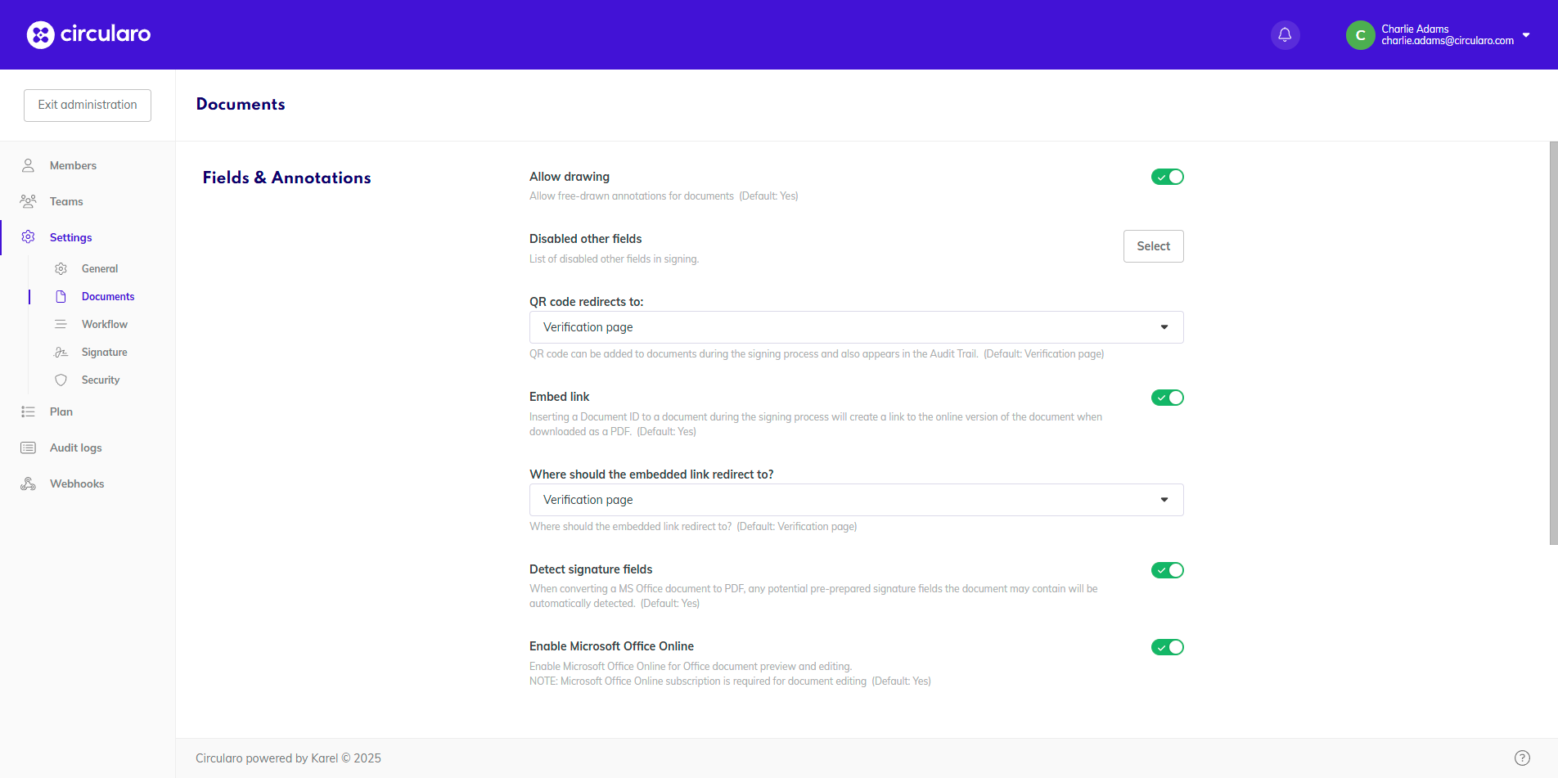The height and width of the screenshot is (778, 1558).
Task: Disable the Allow drawing toggle
Action: (x=1167, y=177)
